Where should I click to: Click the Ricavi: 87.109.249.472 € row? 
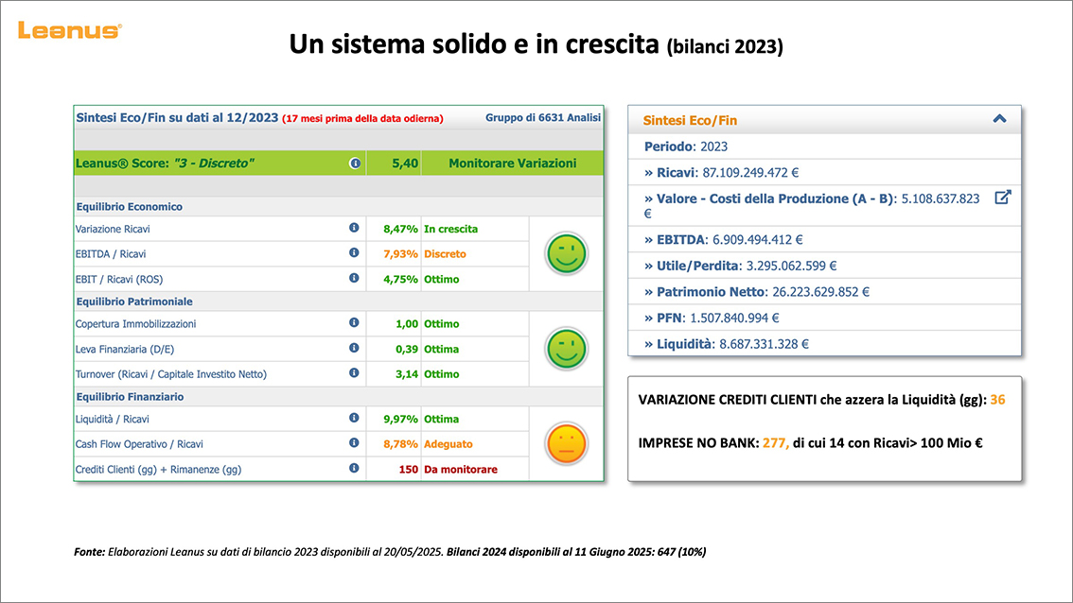pos(824,172)
